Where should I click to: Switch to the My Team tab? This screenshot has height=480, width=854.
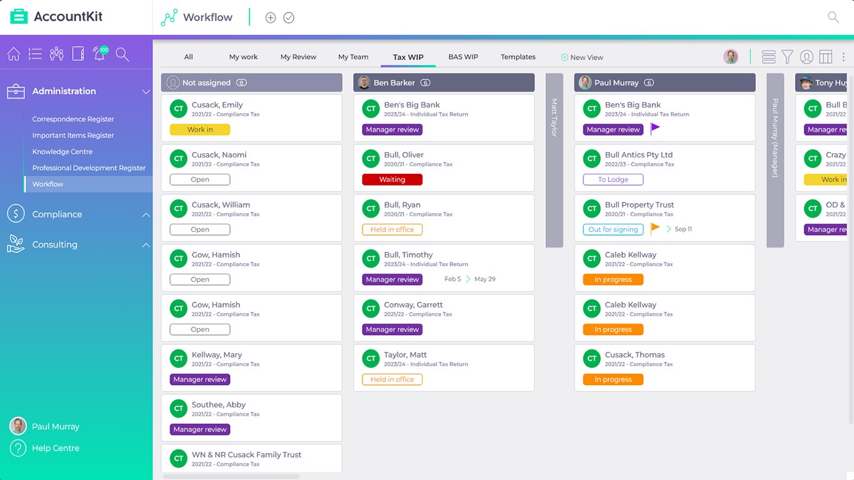(x=353, y=57)
